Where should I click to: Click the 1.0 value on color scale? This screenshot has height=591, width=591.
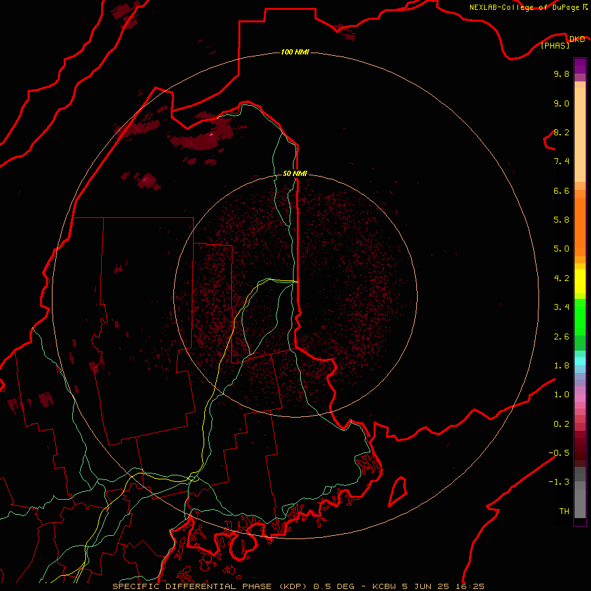click(561, 395)
